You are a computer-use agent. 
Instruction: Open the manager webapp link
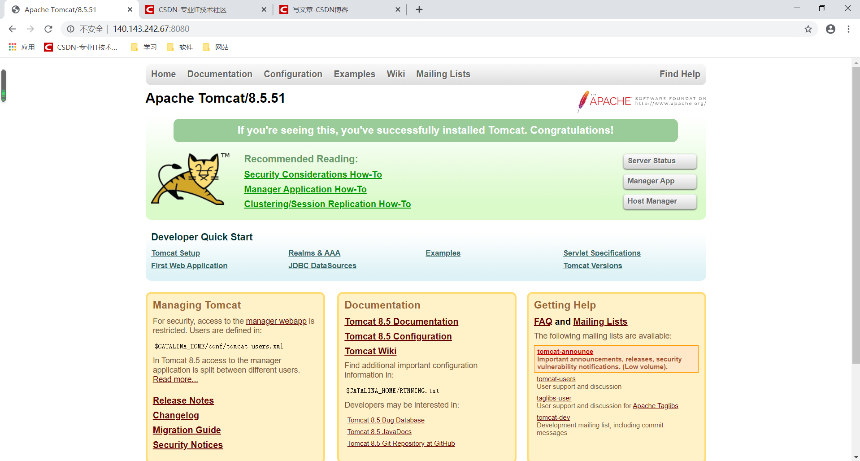276,321
